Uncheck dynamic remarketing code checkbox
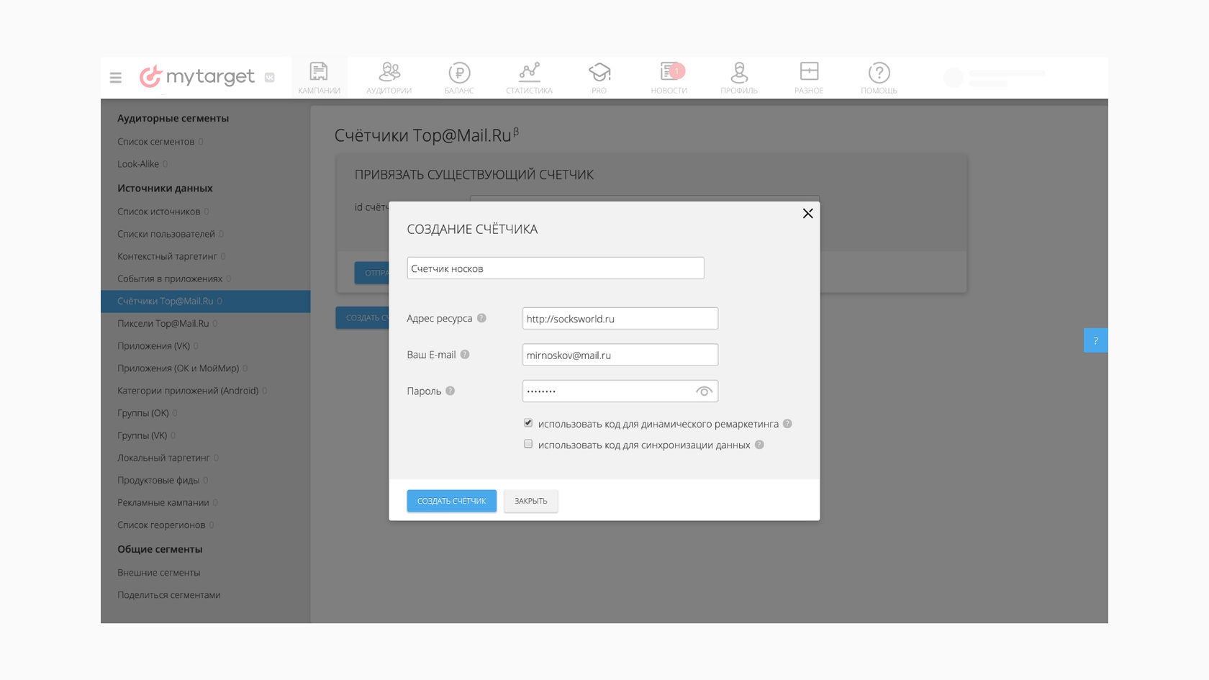Image resolution: width=1209 pixels, height=680 pixels. (528, 423)
